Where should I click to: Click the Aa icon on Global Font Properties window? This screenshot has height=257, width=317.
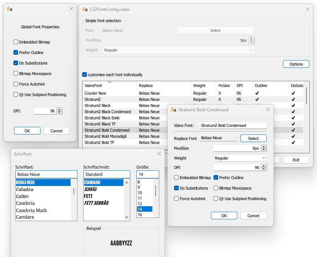(10, 9)
